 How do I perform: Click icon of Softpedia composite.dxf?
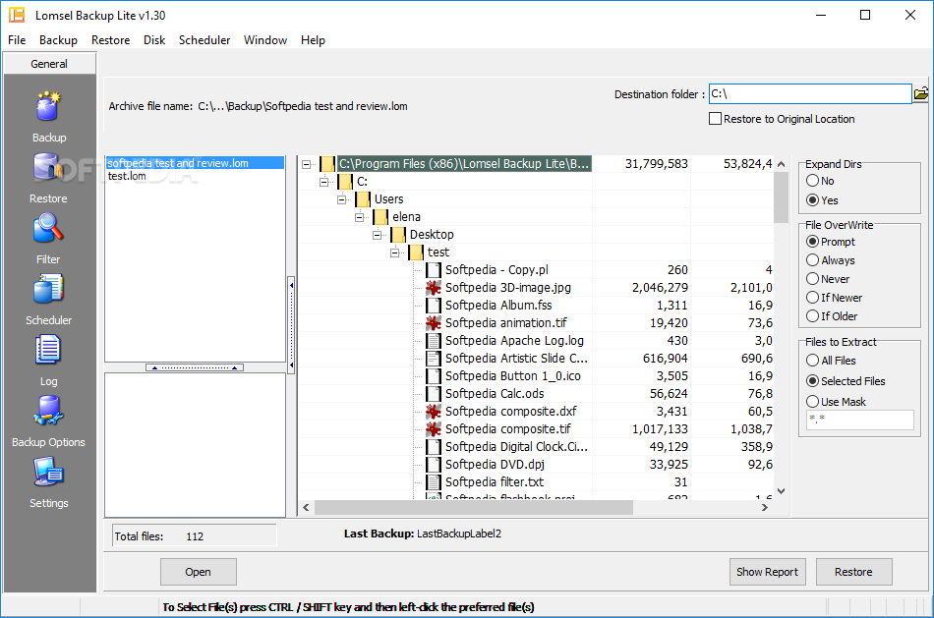coord(434,412)
